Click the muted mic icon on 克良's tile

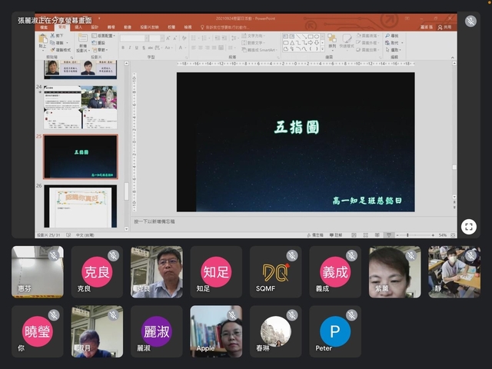point(113,255)
